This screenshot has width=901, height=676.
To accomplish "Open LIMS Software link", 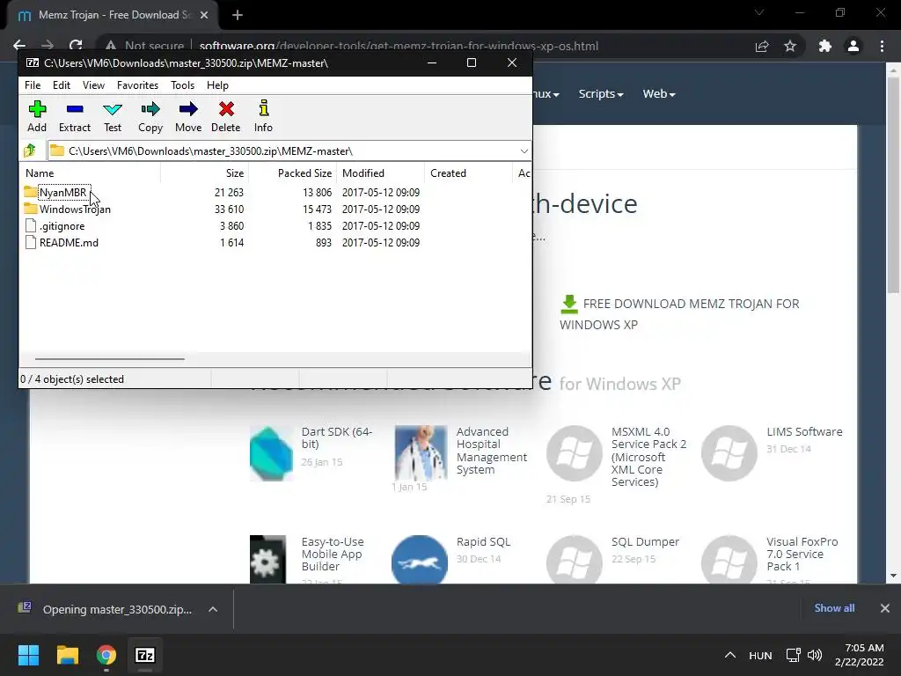I will (804, 431).
